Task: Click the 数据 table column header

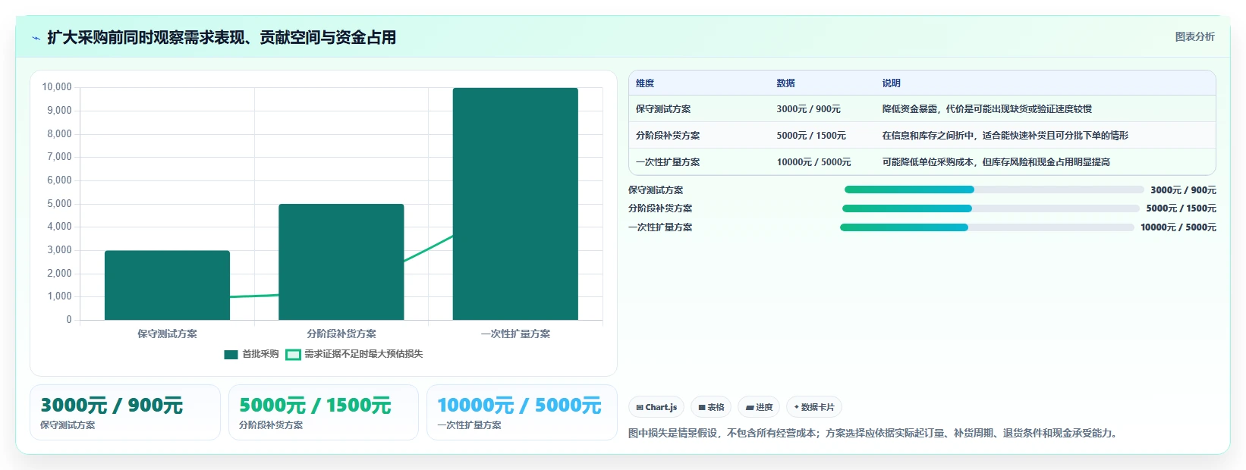Action: point(785,83)
